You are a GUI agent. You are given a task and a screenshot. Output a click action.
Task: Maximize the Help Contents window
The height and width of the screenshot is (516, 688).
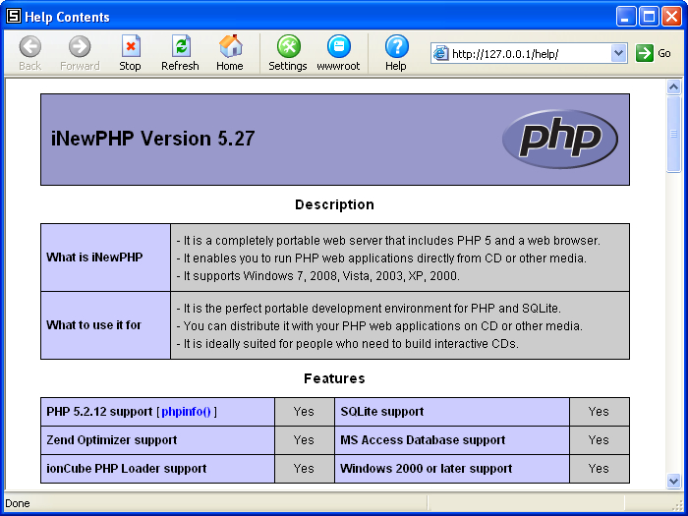click(x=649, y=17)
